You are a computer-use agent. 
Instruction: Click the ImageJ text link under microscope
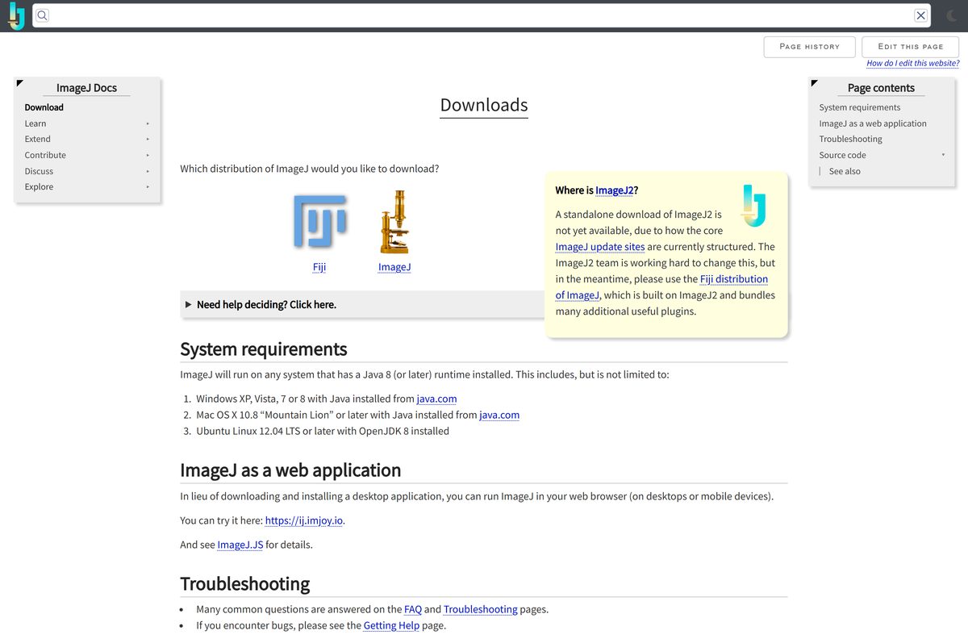tap(394, 267)
